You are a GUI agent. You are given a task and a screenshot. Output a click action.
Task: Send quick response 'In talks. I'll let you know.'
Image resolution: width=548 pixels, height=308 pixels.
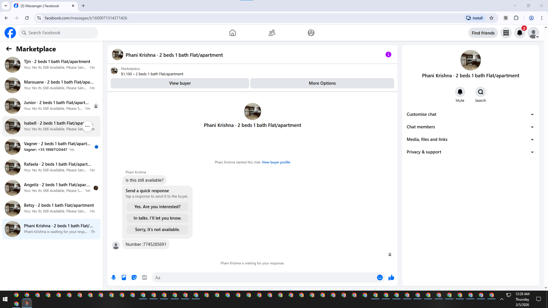click(x=157, y=218)
